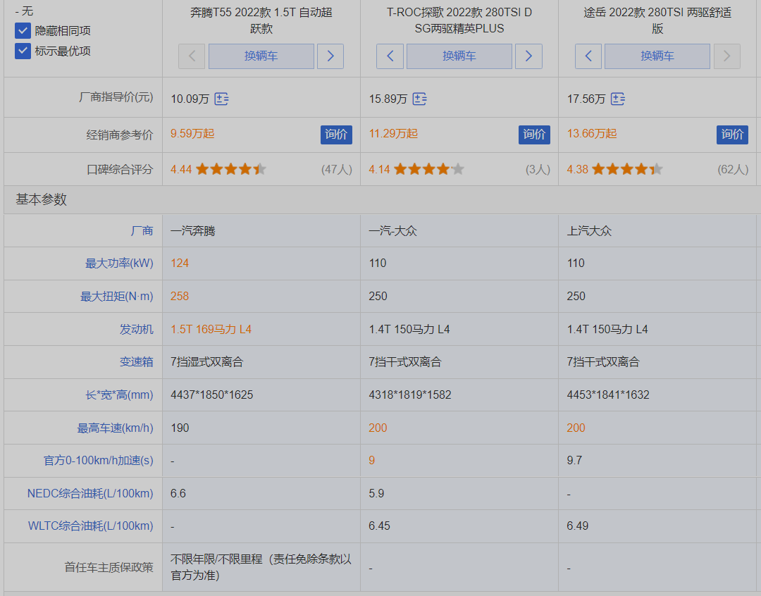Open 最大扭矩(N·m) parameter link

(x=116, y=296)
